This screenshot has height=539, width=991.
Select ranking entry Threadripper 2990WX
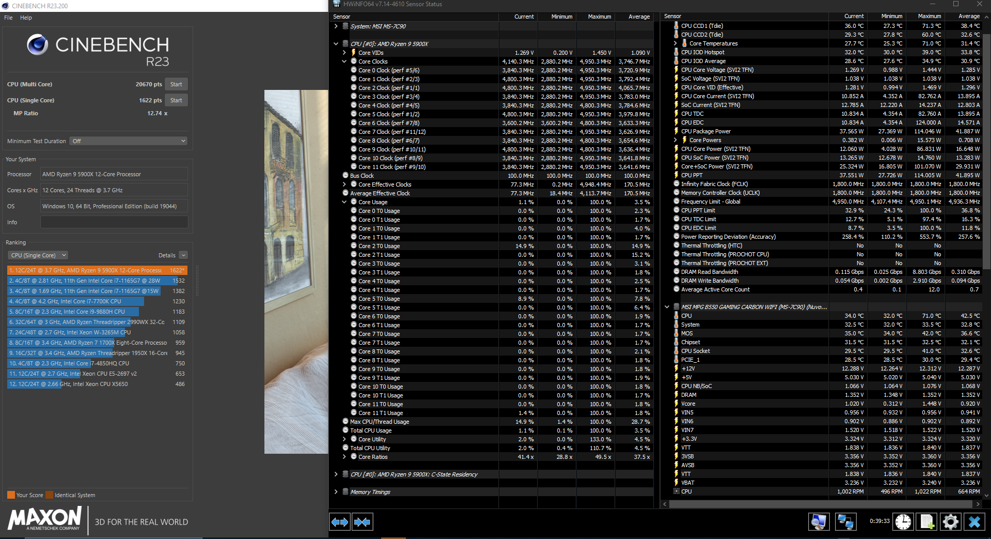[x=97, y=322]
